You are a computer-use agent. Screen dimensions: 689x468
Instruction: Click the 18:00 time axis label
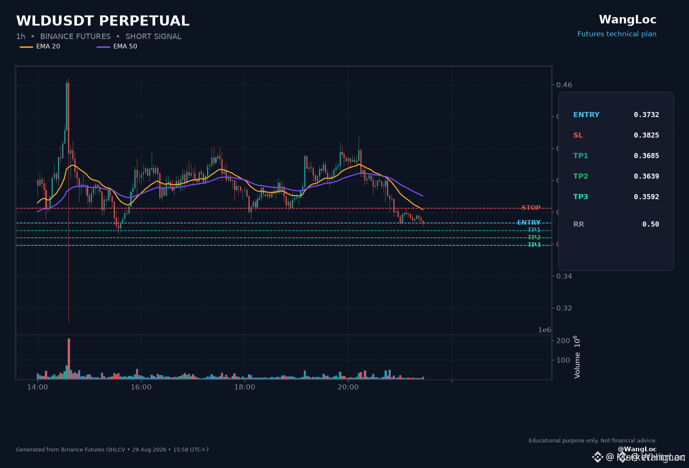tap(245, 387)
